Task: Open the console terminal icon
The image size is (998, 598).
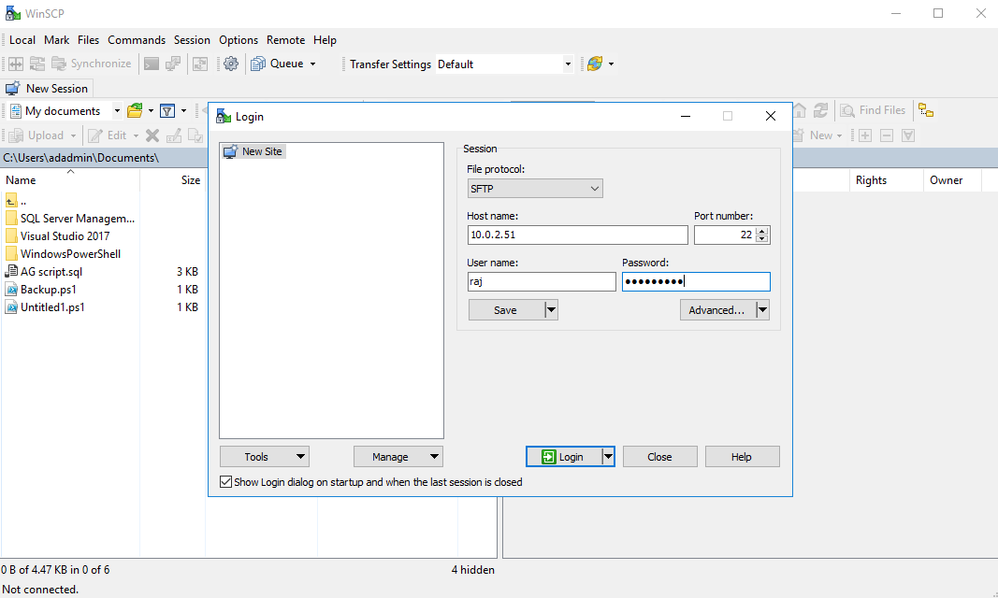Action: [152, 64]
